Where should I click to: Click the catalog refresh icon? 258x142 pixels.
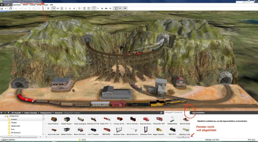click(161, 112)
